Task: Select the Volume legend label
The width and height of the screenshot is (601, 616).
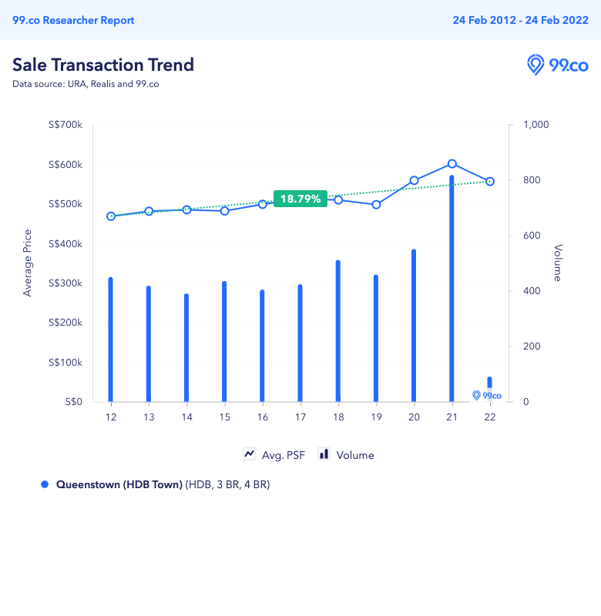Action: pos(355,455)
